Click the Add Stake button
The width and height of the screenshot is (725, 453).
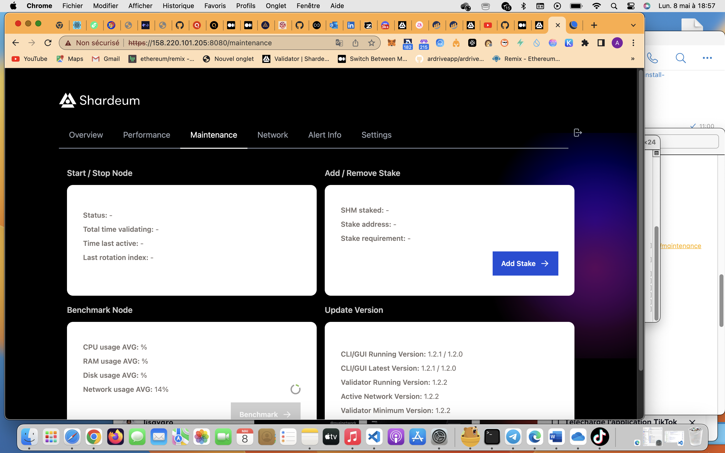click(525, 263)
